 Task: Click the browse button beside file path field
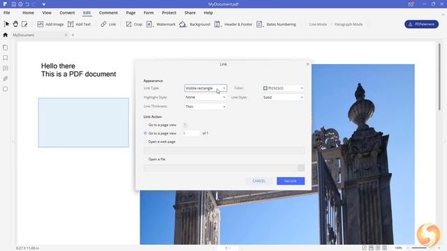click(x=301, y=168)
